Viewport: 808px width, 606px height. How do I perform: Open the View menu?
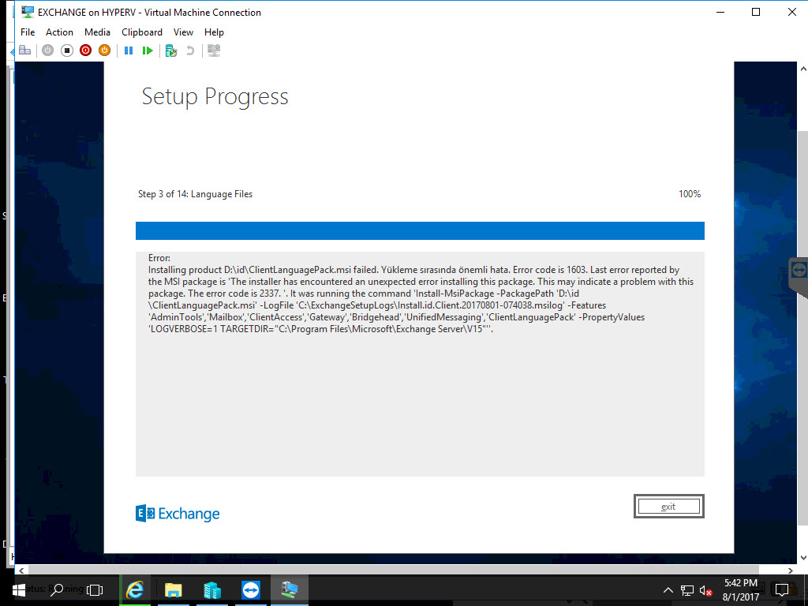pos(183,32)
